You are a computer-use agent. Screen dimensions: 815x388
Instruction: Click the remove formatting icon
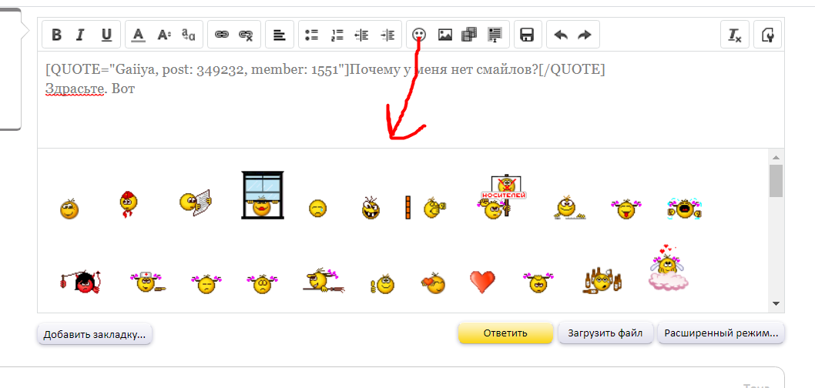(735, 35)
